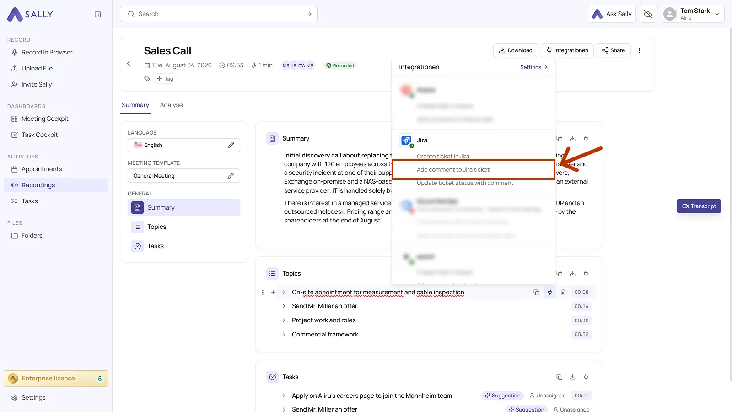Select Tasks in the General list
This screenshot has height=412, width=732.
pyautogui.click(x=184, y=246)
